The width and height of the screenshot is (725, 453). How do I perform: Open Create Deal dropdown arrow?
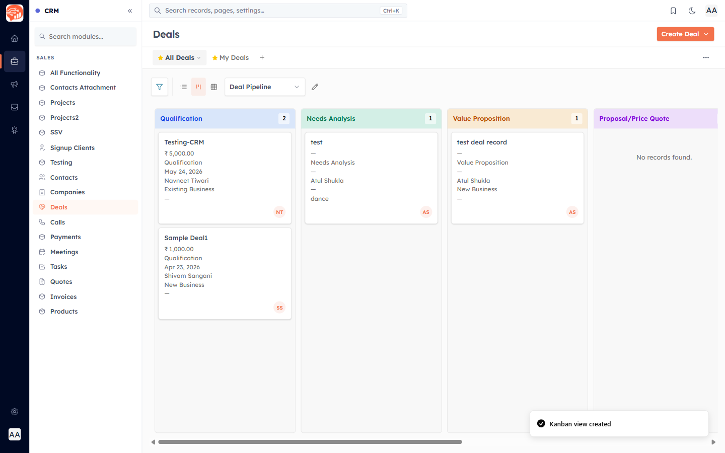pyautogui.click(x=706, y=34)
